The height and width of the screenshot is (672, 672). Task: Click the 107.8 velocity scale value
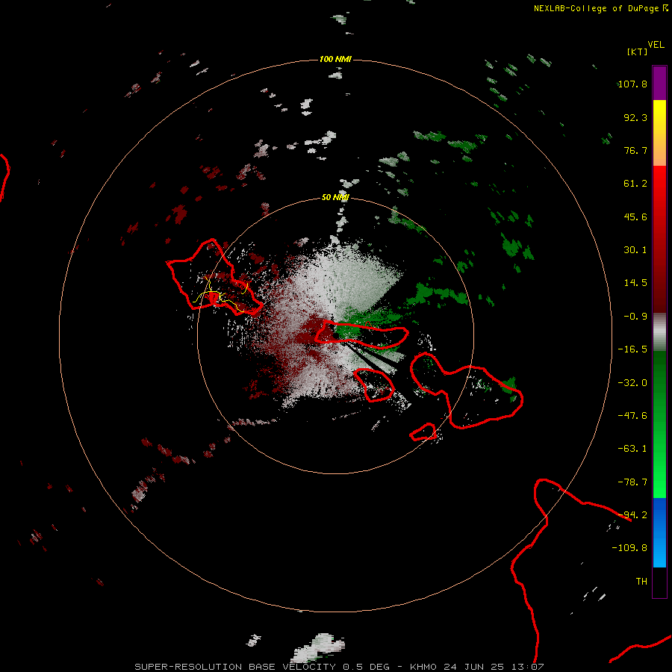pos(632,84)
